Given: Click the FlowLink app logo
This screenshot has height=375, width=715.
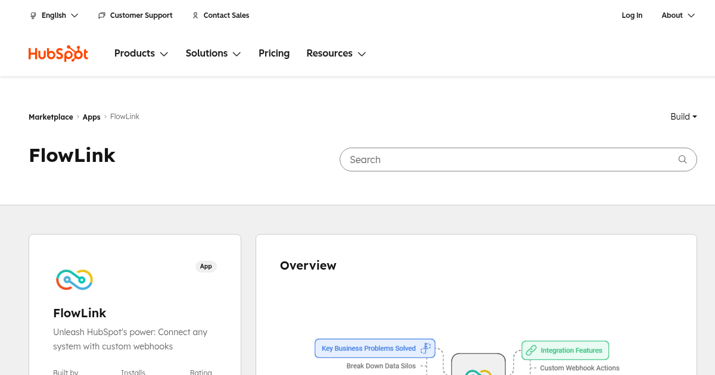Looking at the screenshot, I should coord(74,280).
